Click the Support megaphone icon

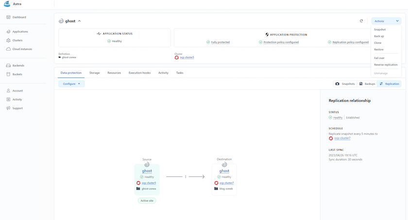(x=8, y=108)
